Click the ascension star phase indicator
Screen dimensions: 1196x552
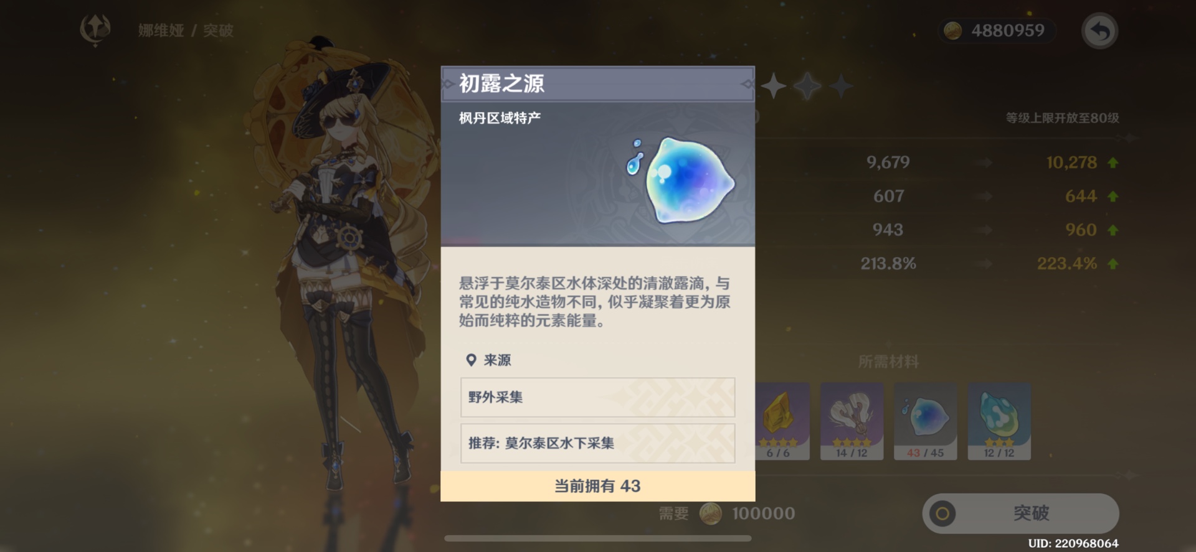coord(807,86)
